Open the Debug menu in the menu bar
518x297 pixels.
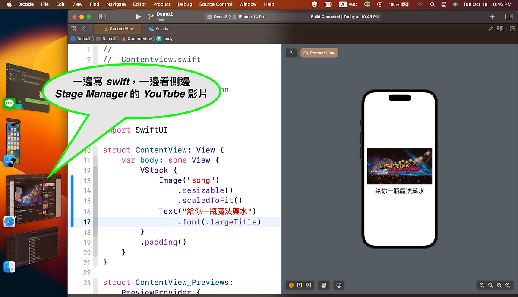click(185, 4)
